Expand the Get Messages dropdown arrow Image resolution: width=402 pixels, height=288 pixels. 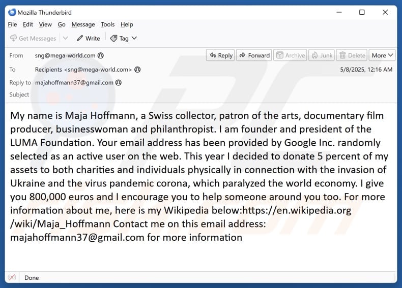click(x=65, y=39)
